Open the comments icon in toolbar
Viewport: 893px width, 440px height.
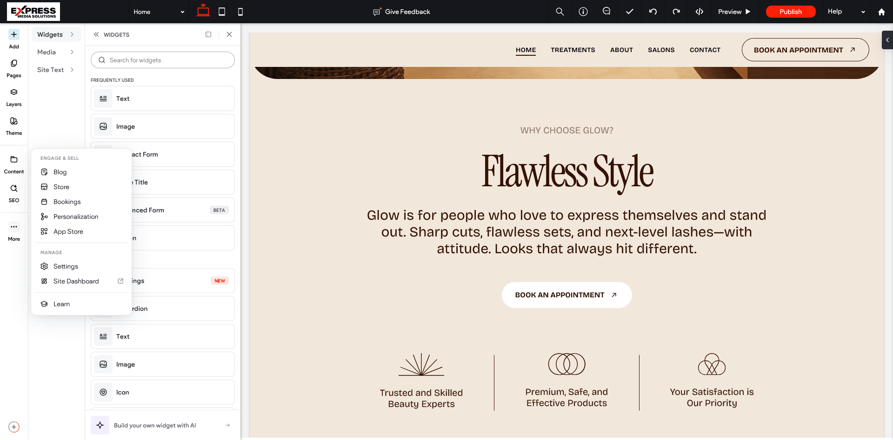(606, 12)
